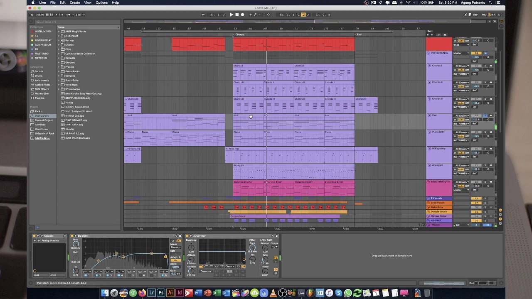Select Current Project in Places

[x=44, y=120]
